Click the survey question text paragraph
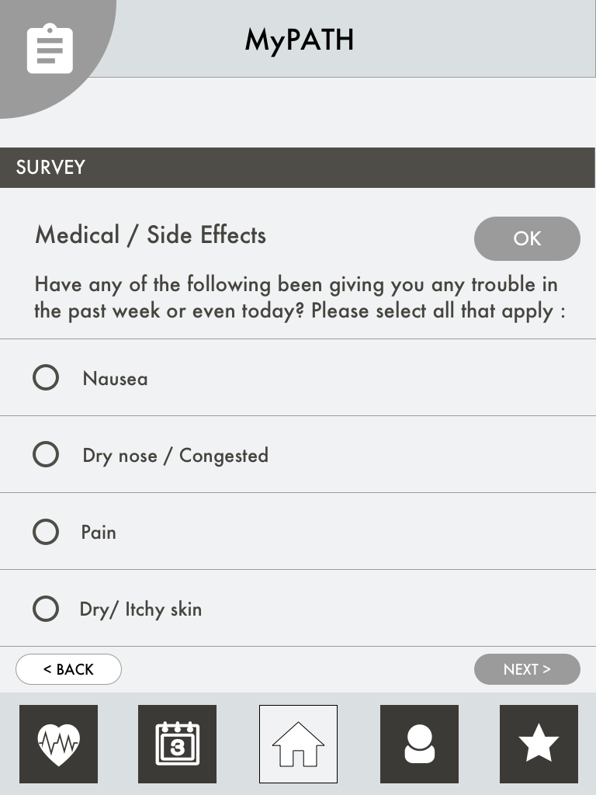The height and width of the screenshot is (795, 596). 300,297
